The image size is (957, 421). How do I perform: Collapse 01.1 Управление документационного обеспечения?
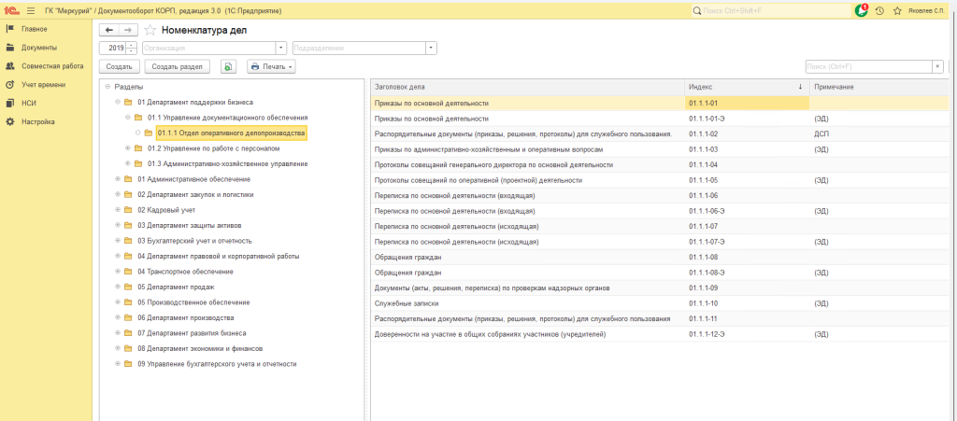tap(127, 118)
